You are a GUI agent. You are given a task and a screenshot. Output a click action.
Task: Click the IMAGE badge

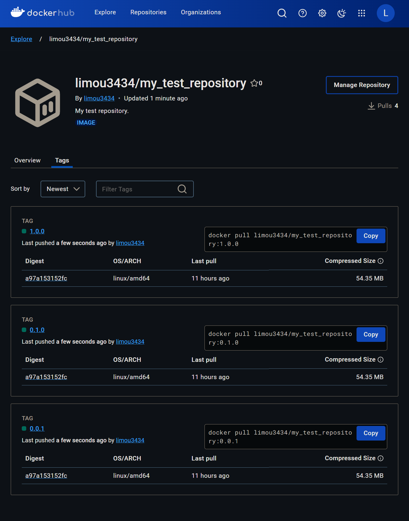tap(86, 123)
